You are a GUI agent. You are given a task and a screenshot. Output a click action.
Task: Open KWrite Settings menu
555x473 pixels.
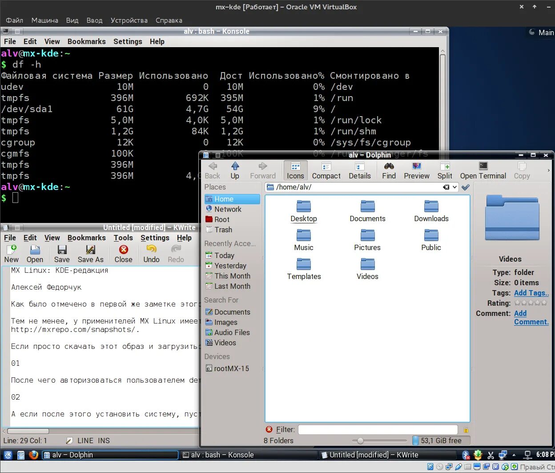point(155,238)
